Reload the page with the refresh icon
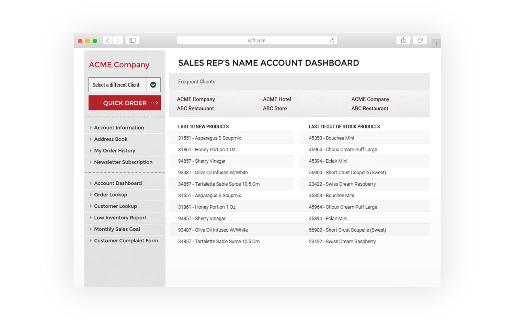This screenshot has height=322, width=515. click(332, 41)
